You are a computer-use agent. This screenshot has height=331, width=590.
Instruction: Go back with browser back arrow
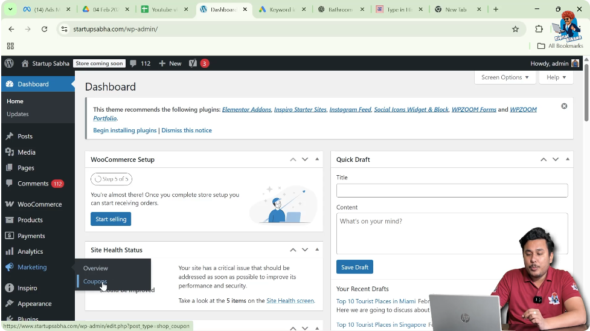pyautogui.click(x=11, y=29)
